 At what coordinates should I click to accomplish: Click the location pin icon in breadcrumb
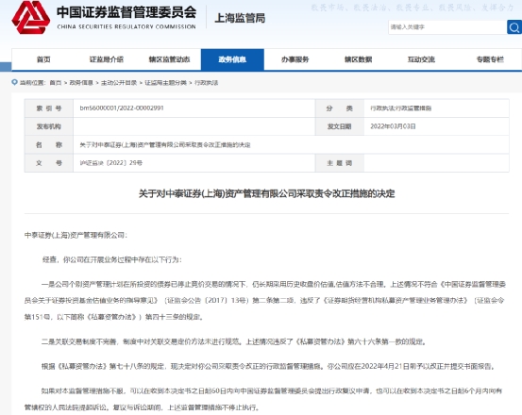[14, 82]
